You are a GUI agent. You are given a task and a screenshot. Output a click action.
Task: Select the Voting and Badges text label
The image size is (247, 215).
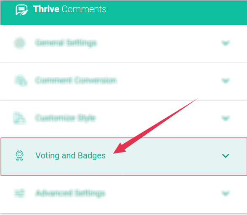click(70, 155)
